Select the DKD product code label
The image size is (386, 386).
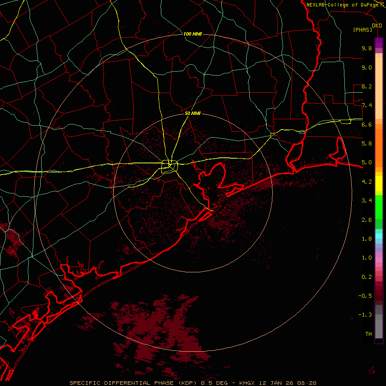(377, 26)
